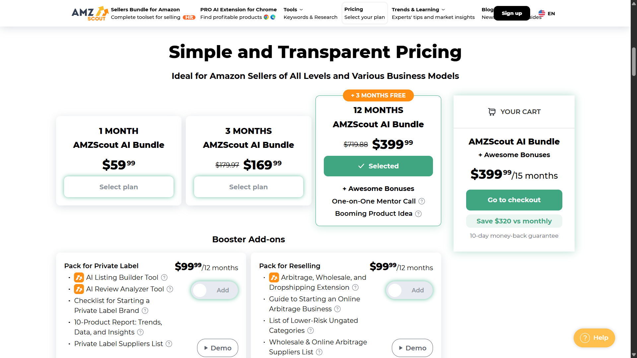
Task: Click Go to checkout
Action: pos(514,200)
